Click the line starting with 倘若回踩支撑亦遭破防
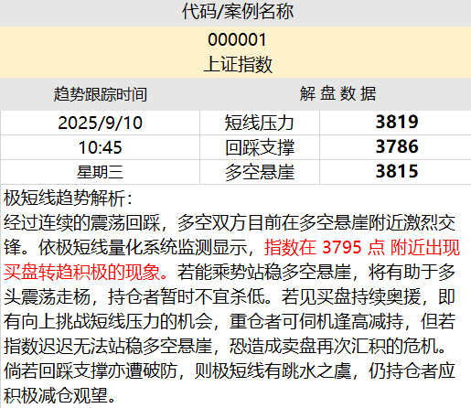The image size is (471, 408). point(230,371)
